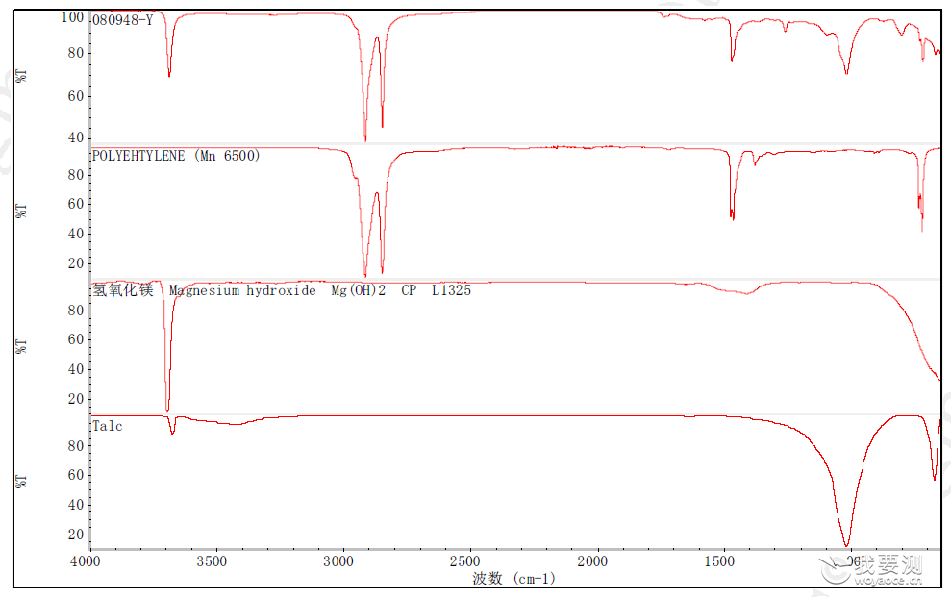Click the 2000 wavenumber axis label

592,561
